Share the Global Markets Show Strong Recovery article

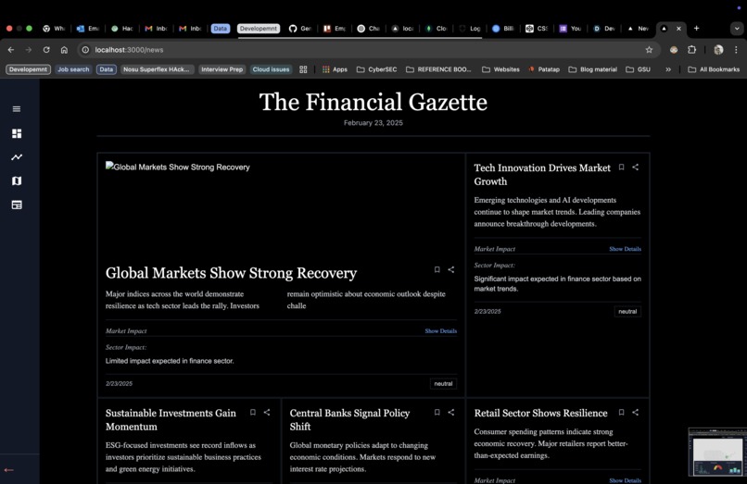click(x=450, y=269)
